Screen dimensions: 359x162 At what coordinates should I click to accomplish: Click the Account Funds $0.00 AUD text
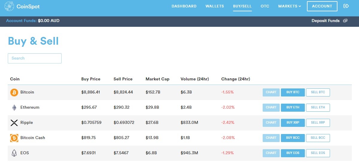(33, 21)
